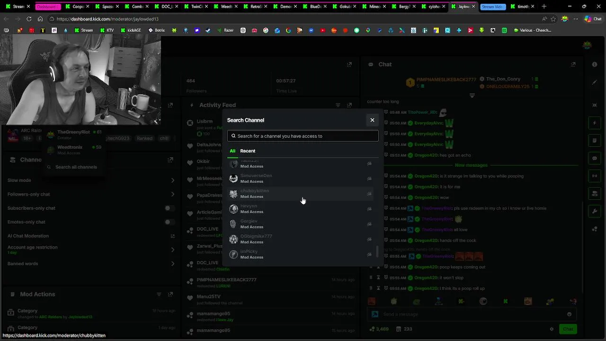
Task: Click the notes page icon in the right sidebar
Action: (x=595, y=141)
